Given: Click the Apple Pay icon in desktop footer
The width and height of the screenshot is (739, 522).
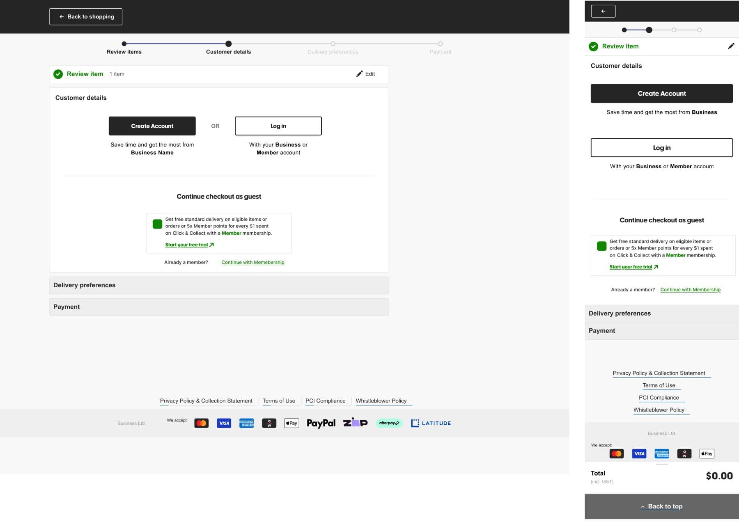Looking at the screenshot, I should coord(291,423).
